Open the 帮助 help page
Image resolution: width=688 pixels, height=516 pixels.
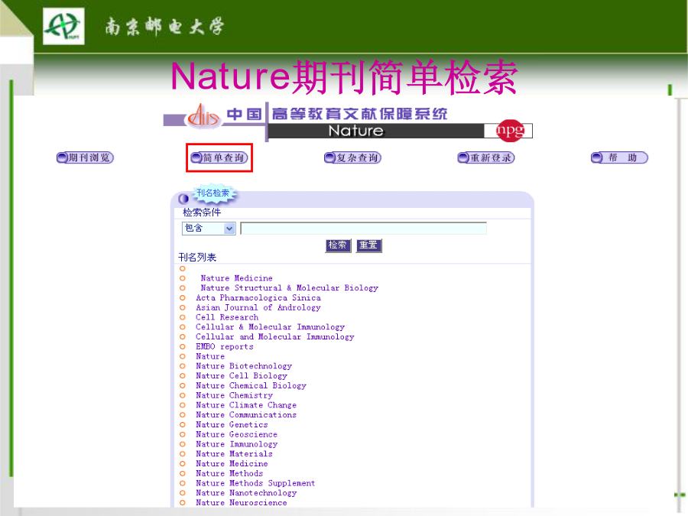(619, 157)
